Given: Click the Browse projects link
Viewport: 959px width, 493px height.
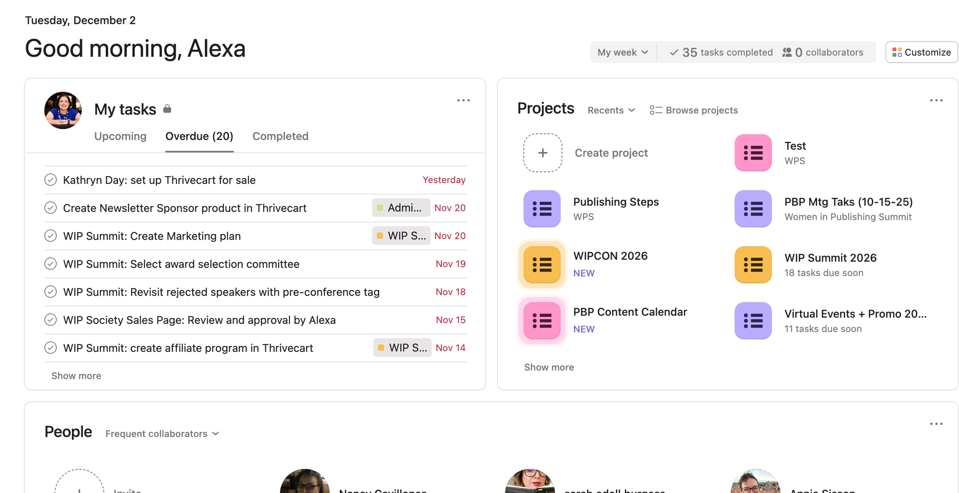Looking at the screenshot, I should click(x=694, y=110).
